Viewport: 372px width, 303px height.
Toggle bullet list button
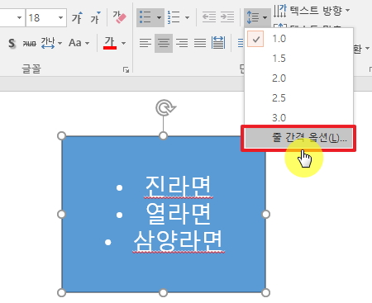click(x=145, y=17)
